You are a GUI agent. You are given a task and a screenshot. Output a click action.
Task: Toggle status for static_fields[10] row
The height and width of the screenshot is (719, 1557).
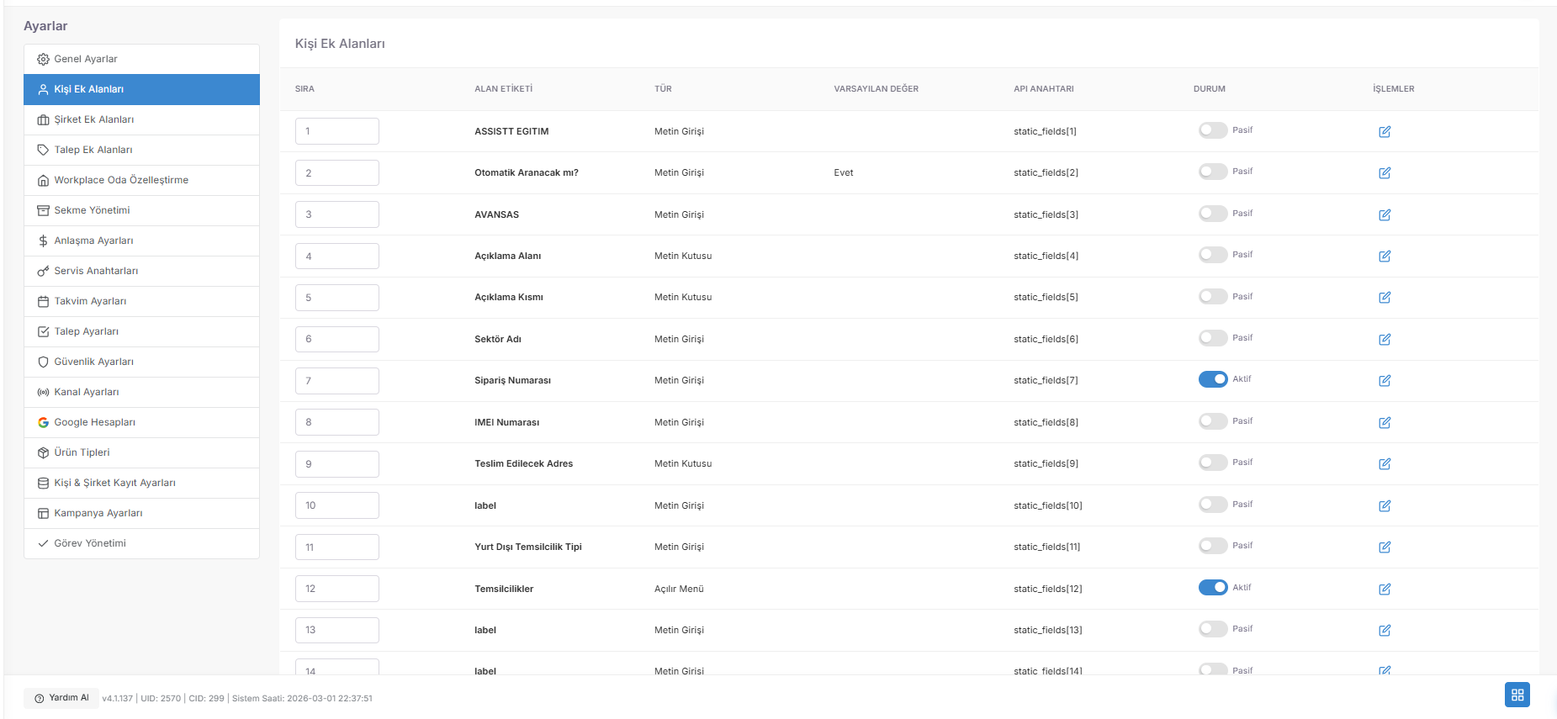tap(1213, 505)
